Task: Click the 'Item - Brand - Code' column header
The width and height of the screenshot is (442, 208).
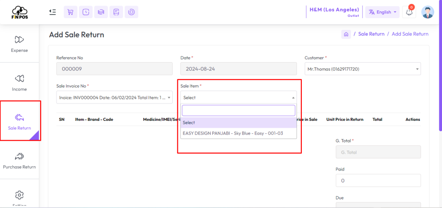Action: pyautogui.click(x=94, y=119)
